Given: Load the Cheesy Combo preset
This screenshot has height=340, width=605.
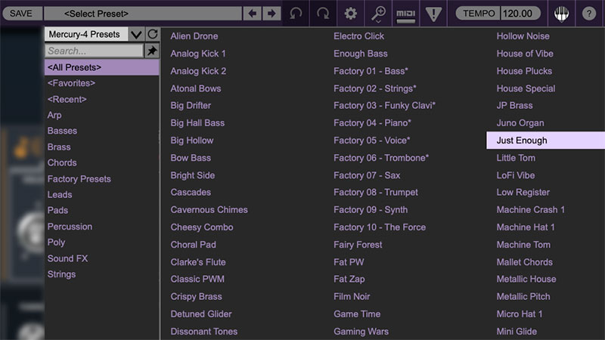Looking at the screenshot, I should pos(202,227).
